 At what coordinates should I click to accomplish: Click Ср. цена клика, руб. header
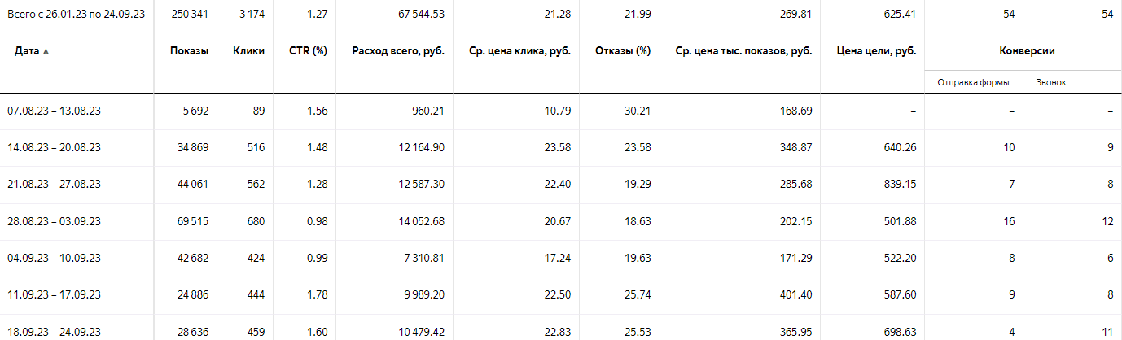(x=520, y=50)
